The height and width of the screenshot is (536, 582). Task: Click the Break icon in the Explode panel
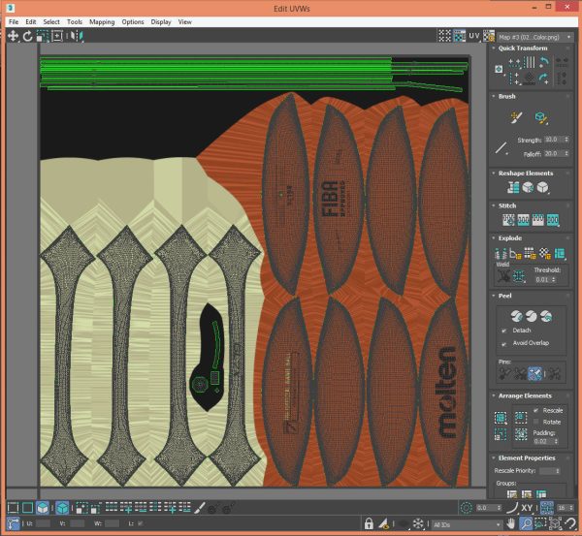coord(501,254)
